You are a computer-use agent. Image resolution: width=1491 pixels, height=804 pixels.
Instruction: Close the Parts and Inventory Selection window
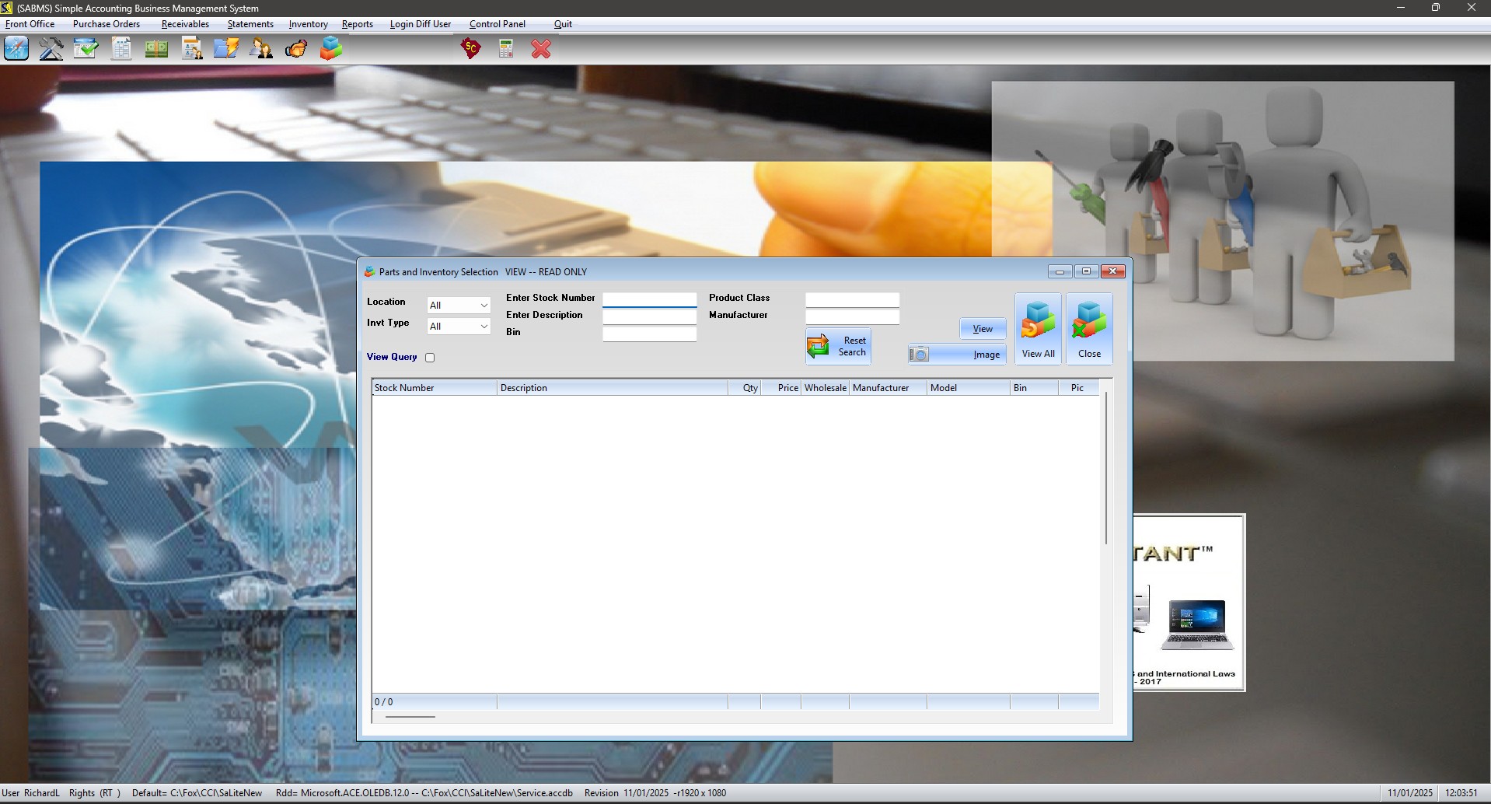tap(1113, 271)
